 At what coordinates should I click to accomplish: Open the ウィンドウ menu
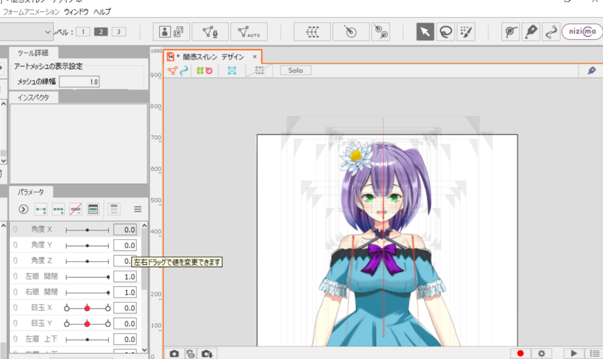coord(76,12)
